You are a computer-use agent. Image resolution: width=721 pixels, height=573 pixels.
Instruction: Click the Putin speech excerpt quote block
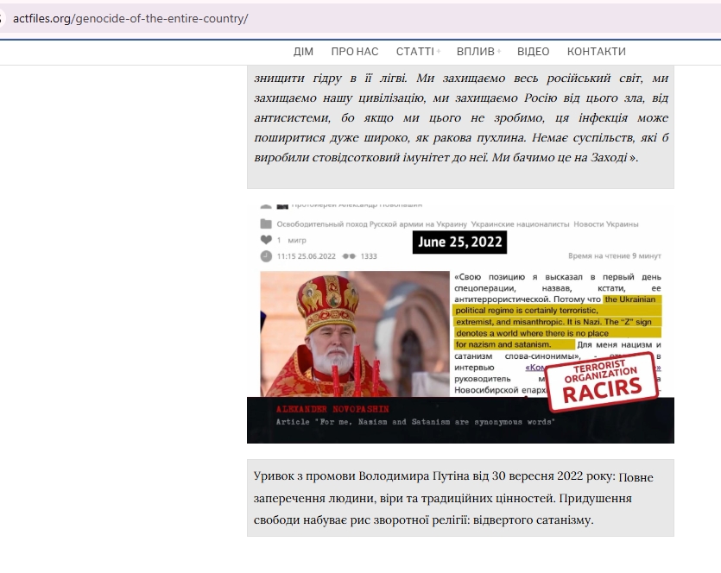pos(460,498)
